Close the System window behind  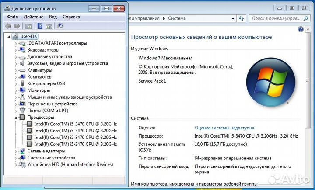(x=304, y=8)
